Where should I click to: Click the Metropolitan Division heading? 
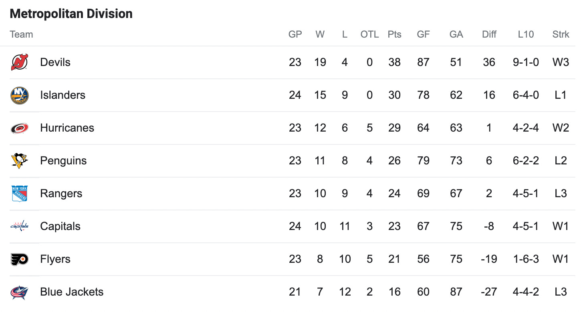(x=71, y=14)
